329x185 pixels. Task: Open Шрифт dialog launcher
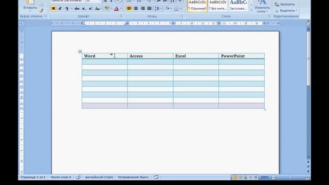coord(121,16)
